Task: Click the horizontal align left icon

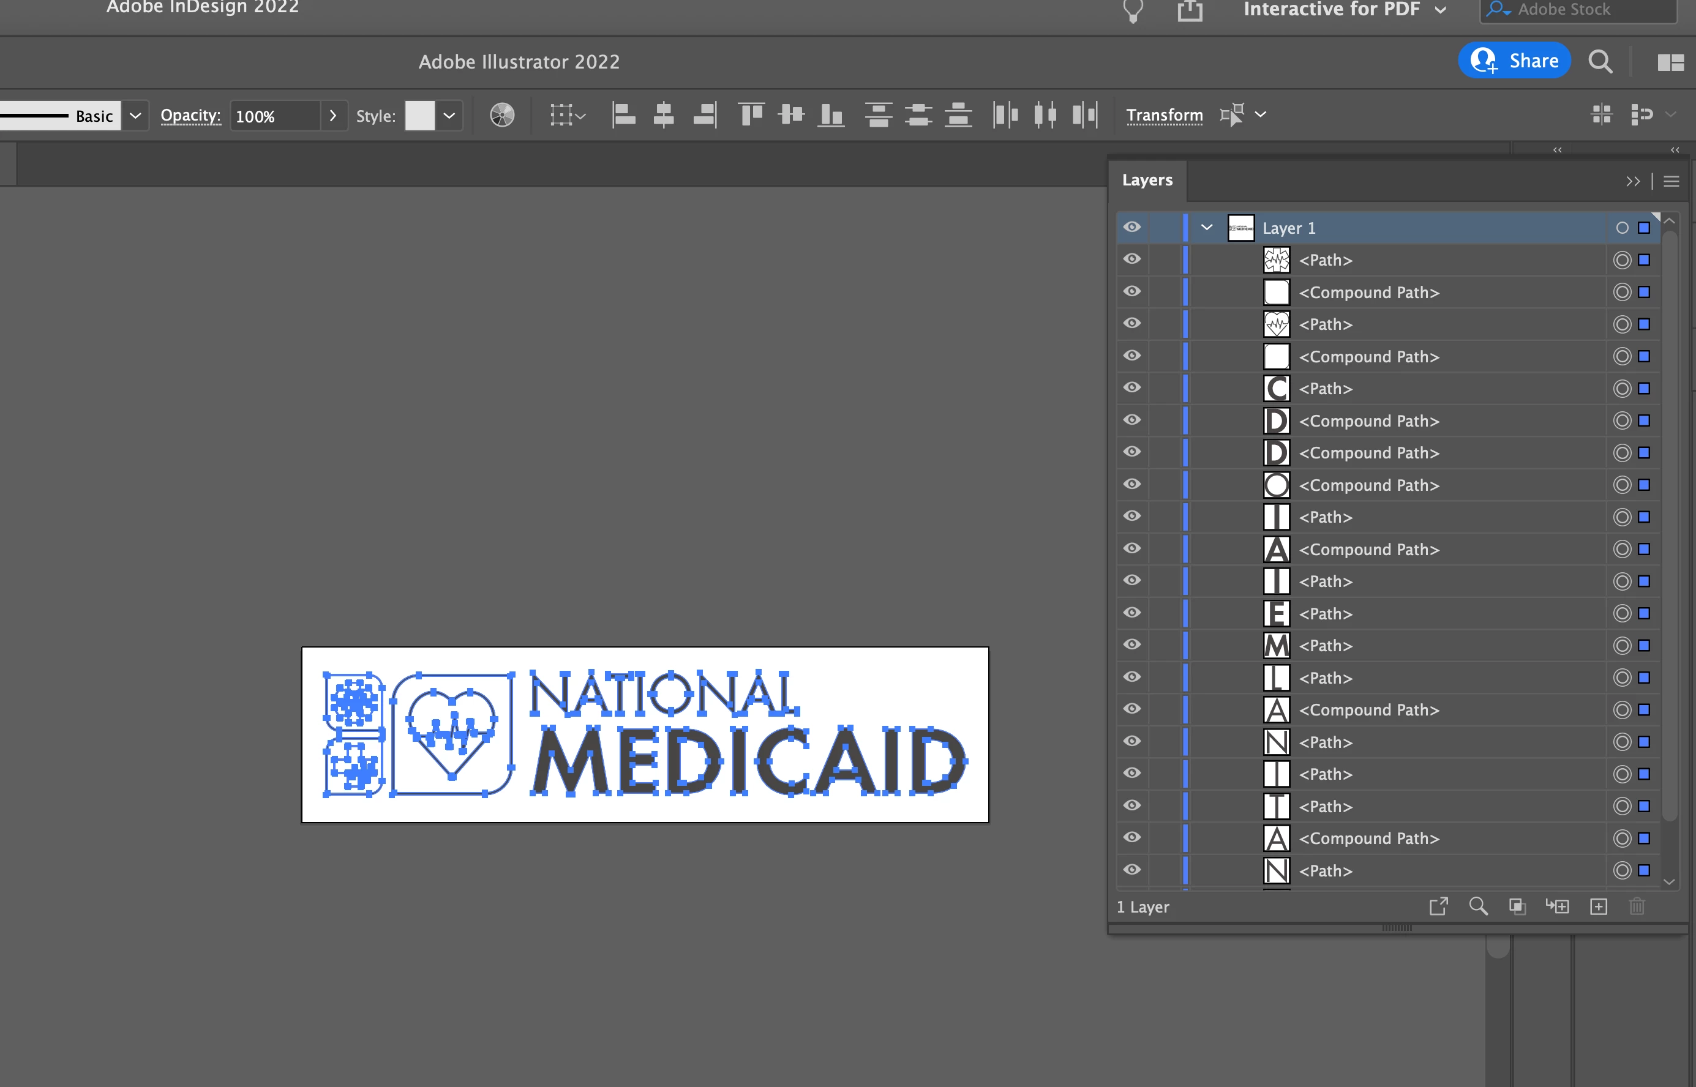Action: pos(623,114)
